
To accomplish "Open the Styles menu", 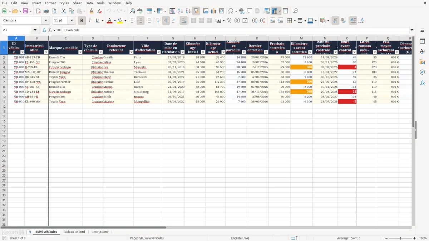I will pos(64,3).
